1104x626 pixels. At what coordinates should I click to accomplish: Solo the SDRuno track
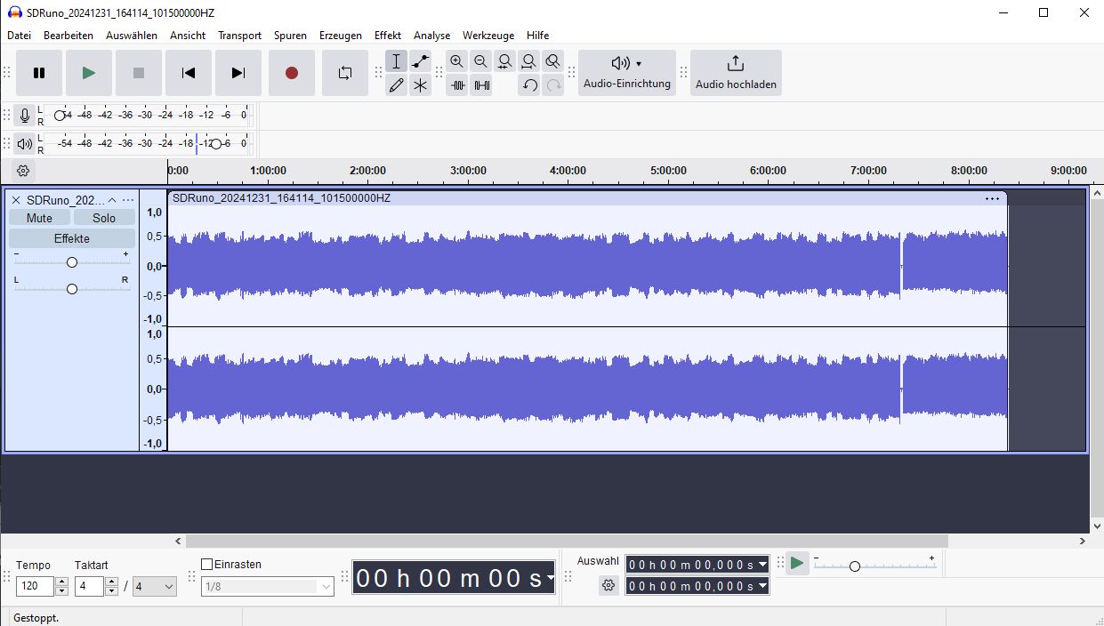pyautogui.click(x=104, y=218)
